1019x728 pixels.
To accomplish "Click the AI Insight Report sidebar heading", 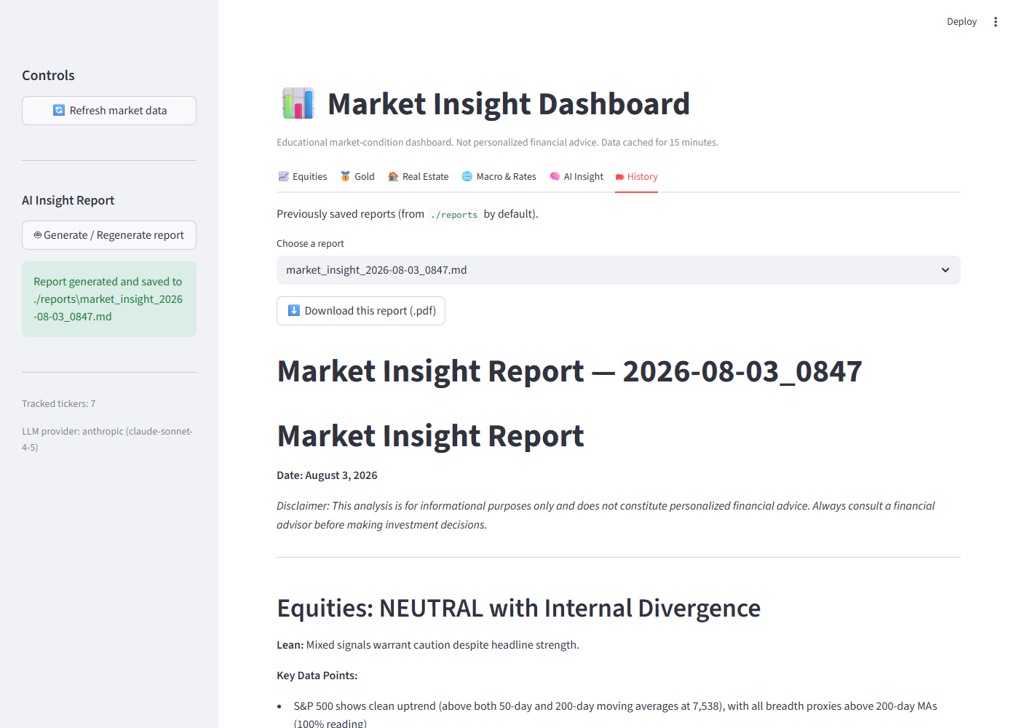I will click(x=68, y=200).
